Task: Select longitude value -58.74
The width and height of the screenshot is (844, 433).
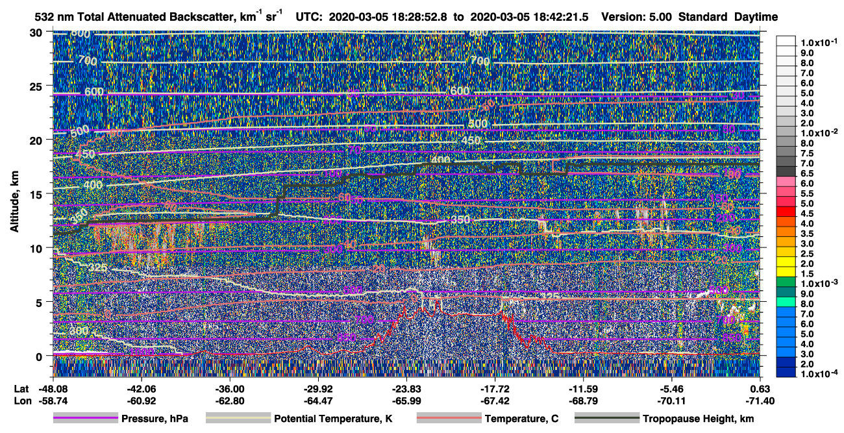Action: [53, 401]
